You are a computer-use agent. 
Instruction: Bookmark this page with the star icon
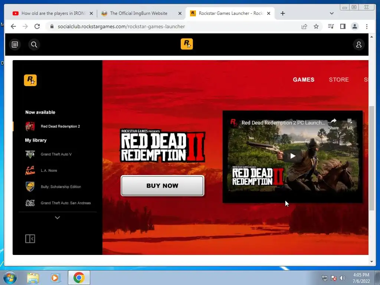[x=316, y=26]
